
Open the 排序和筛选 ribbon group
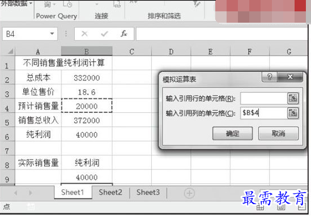pyautogui.click(x=164, y=16)
